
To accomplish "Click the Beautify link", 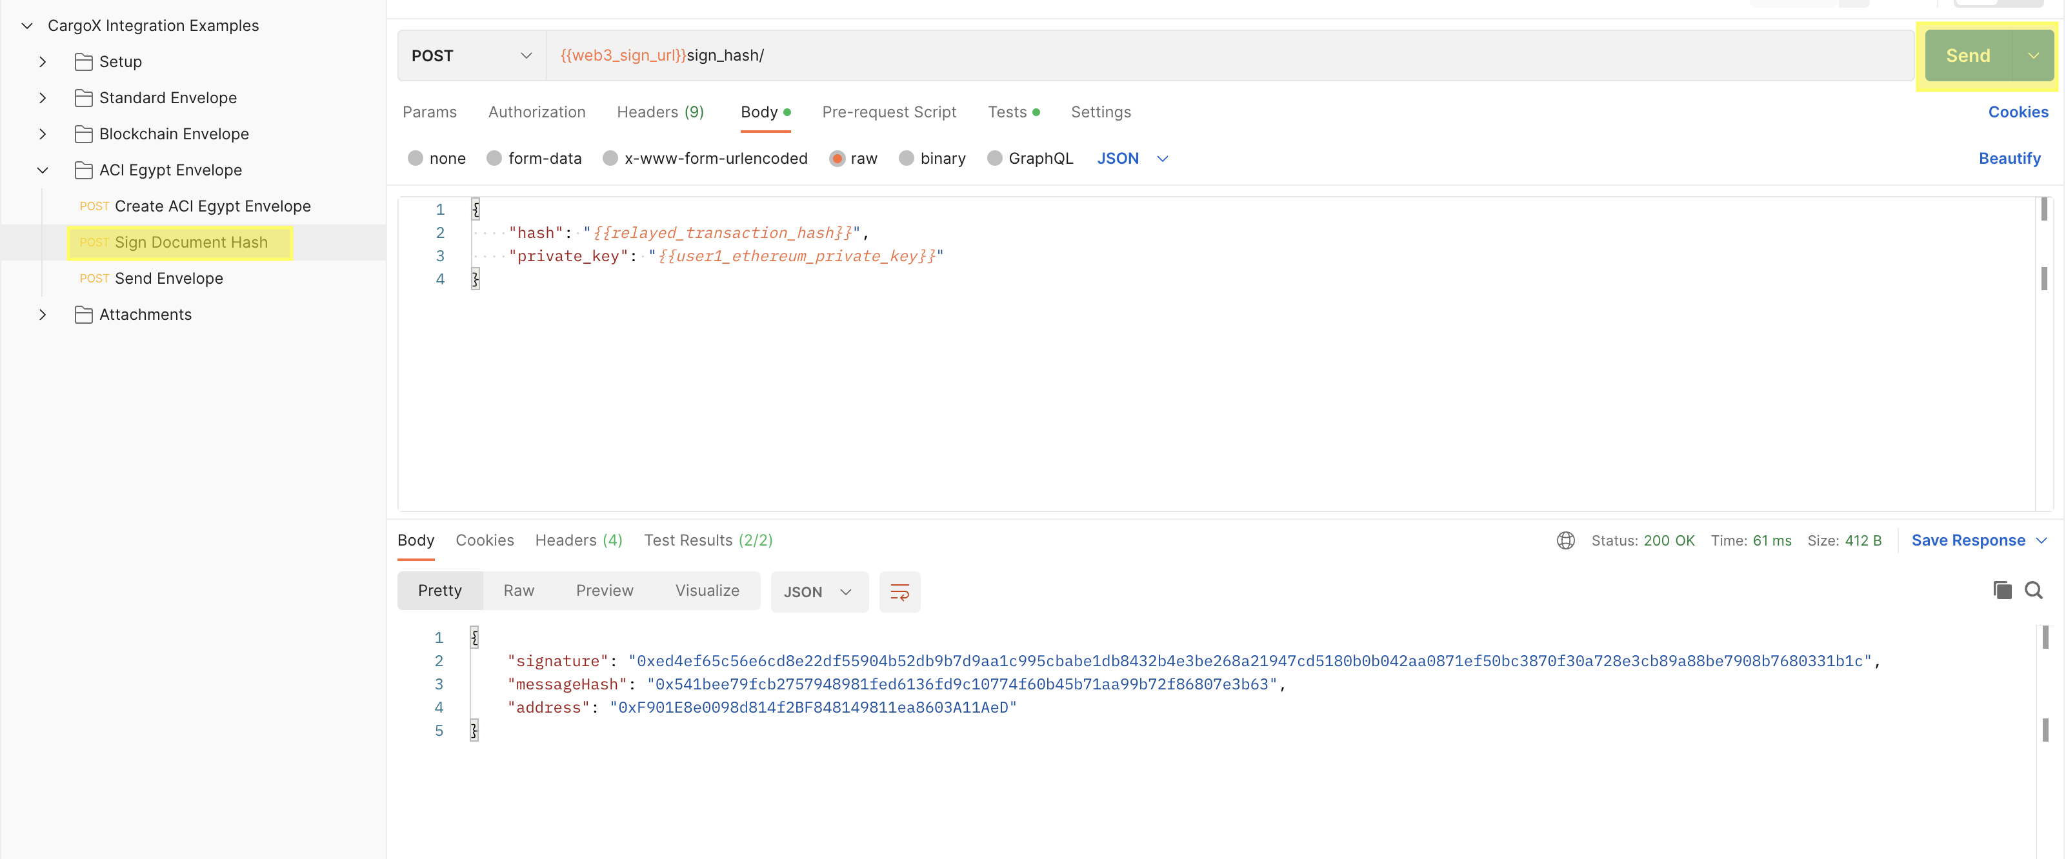I will click(2009, 159).
